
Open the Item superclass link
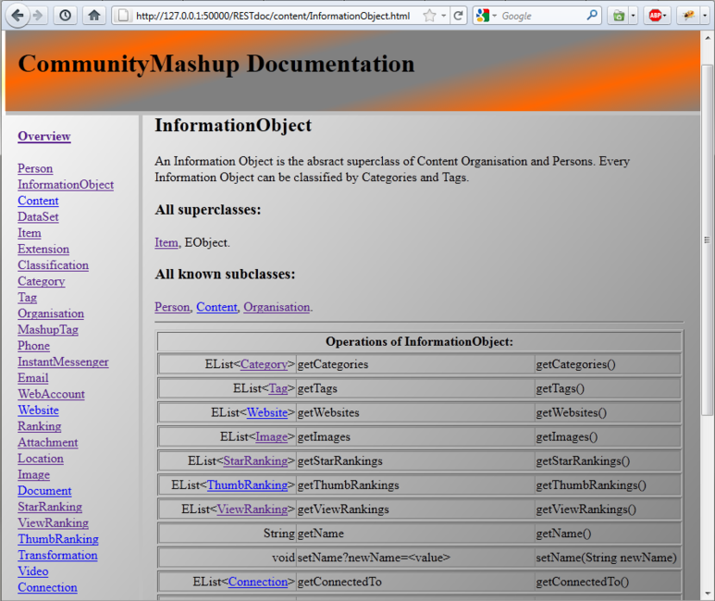(166, 242)
